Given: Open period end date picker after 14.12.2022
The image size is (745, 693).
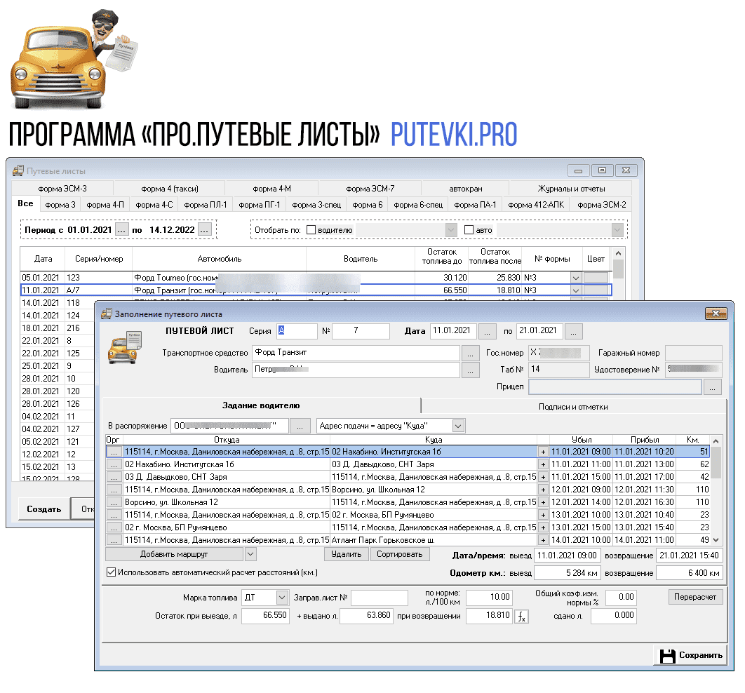Looking at the screenshot, I should [x=205, y=230].
